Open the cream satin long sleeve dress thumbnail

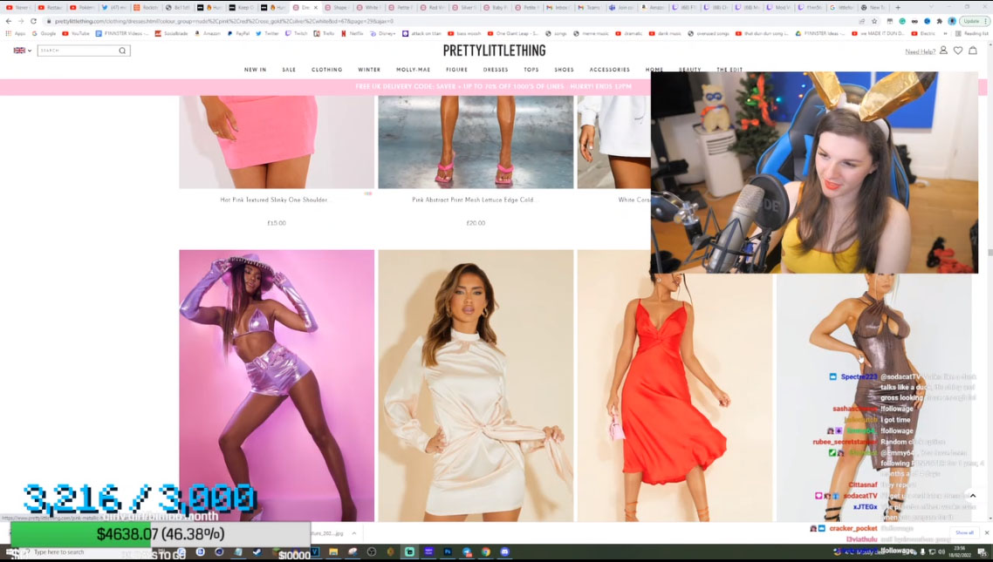click(x=476, y=386)
